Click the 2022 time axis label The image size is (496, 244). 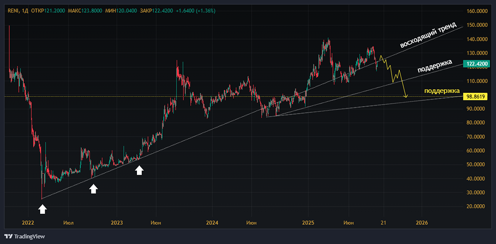28,223
